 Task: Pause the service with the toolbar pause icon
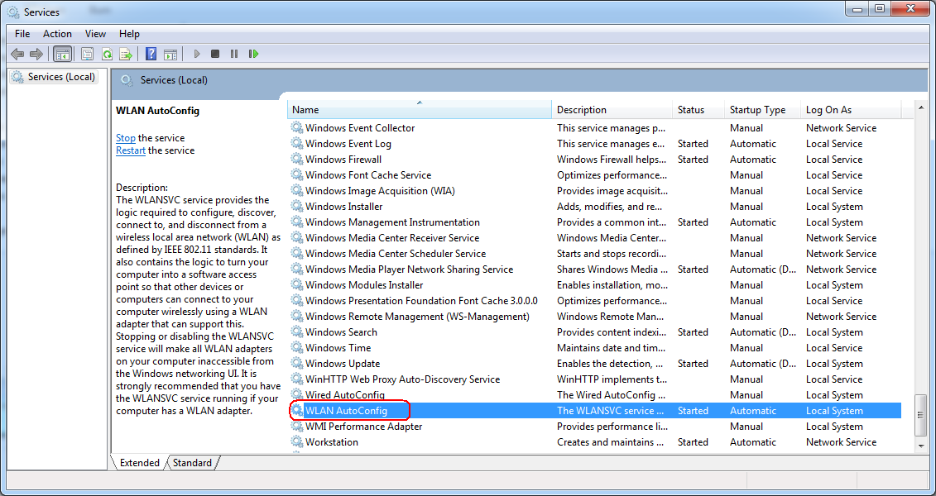234,55
